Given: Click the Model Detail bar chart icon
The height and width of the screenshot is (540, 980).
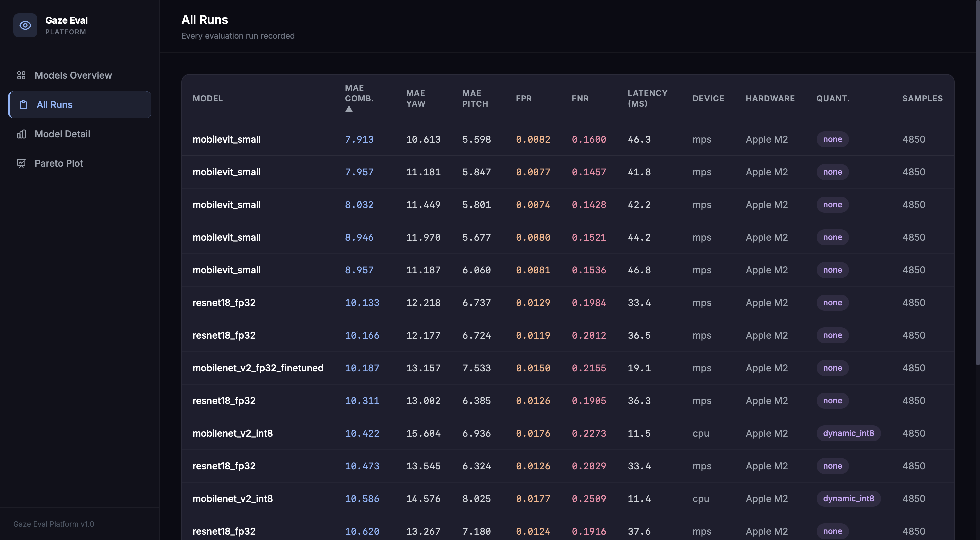Looking at the screenshot, I should click(21, 134).
